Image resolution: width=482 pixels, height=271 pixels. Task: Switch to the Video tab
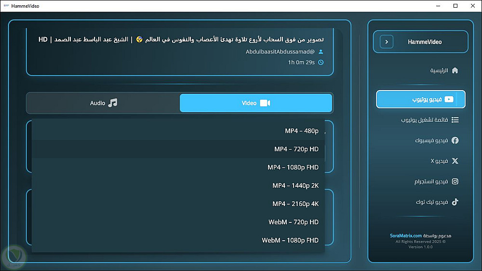pos(256,103)
